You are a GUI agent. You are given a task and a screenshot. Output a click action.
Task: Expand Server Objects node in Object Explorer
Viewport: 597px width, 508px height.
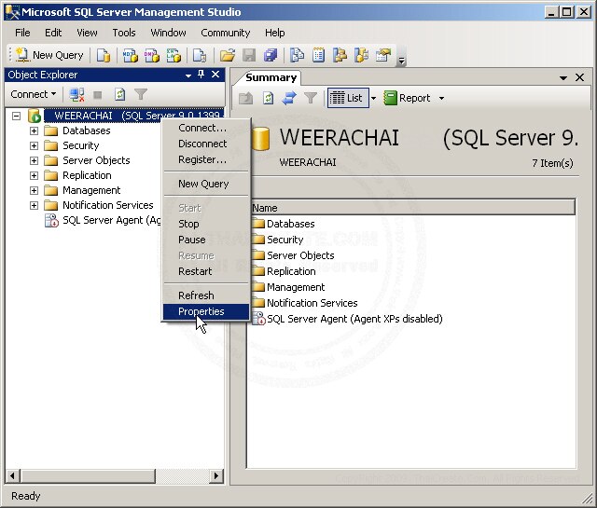pos(34,160)
